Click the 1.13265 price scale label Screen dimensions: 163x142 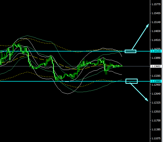click(x=156, y=76)
